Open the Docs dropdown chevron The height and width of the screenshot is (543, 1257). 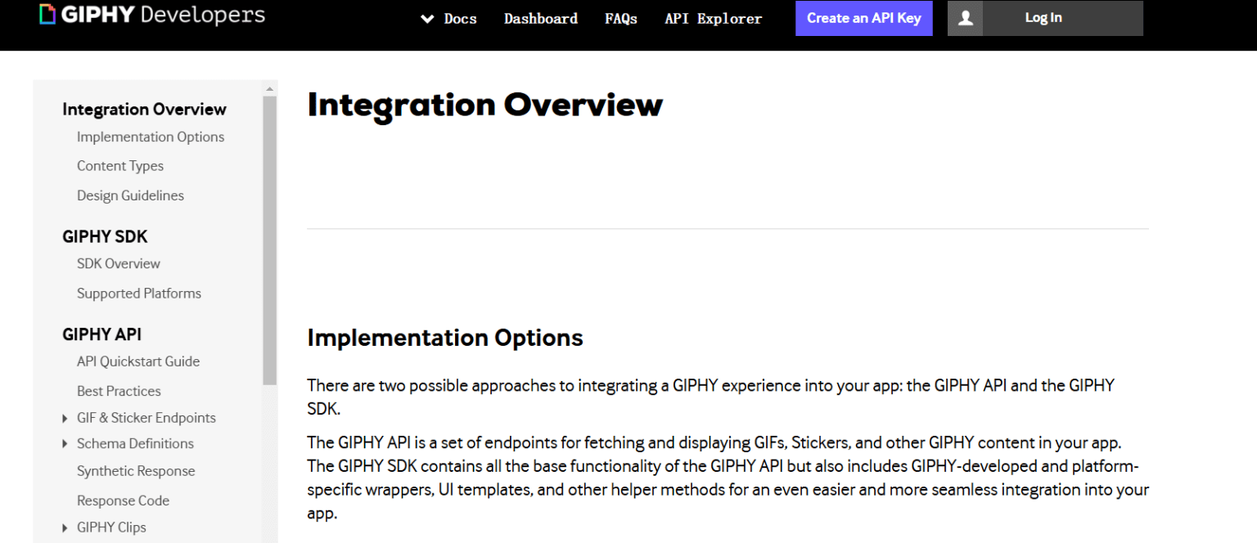pos(427,19)
